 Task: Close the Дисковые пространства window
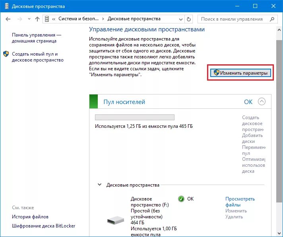pos(273,6)
